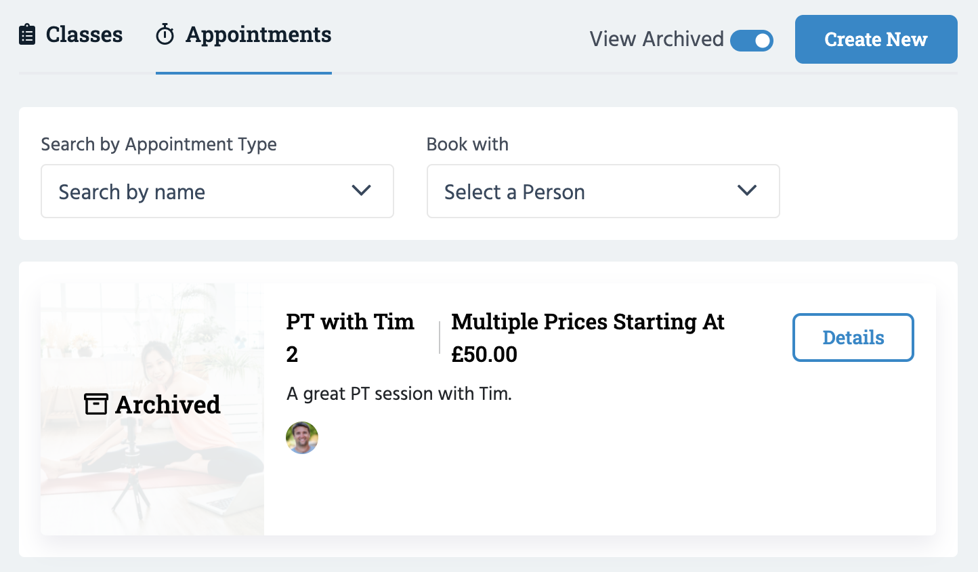The width and height of the screenshot is (978, 572).
Task: Click the clipboard icon beside Classes
Action: (27, 34)
